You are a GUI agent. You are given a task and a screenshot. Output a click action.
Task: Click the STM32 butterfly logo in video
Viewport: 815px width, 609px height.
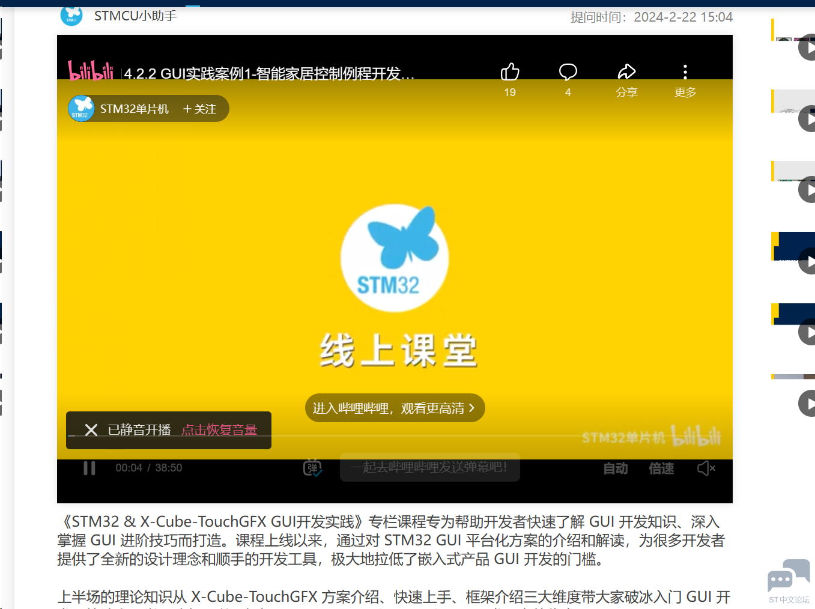395,258
